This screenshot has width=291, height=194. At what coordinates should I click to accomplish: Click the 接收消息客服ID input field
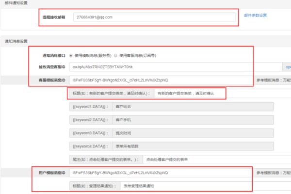click(x=176, y=67)
